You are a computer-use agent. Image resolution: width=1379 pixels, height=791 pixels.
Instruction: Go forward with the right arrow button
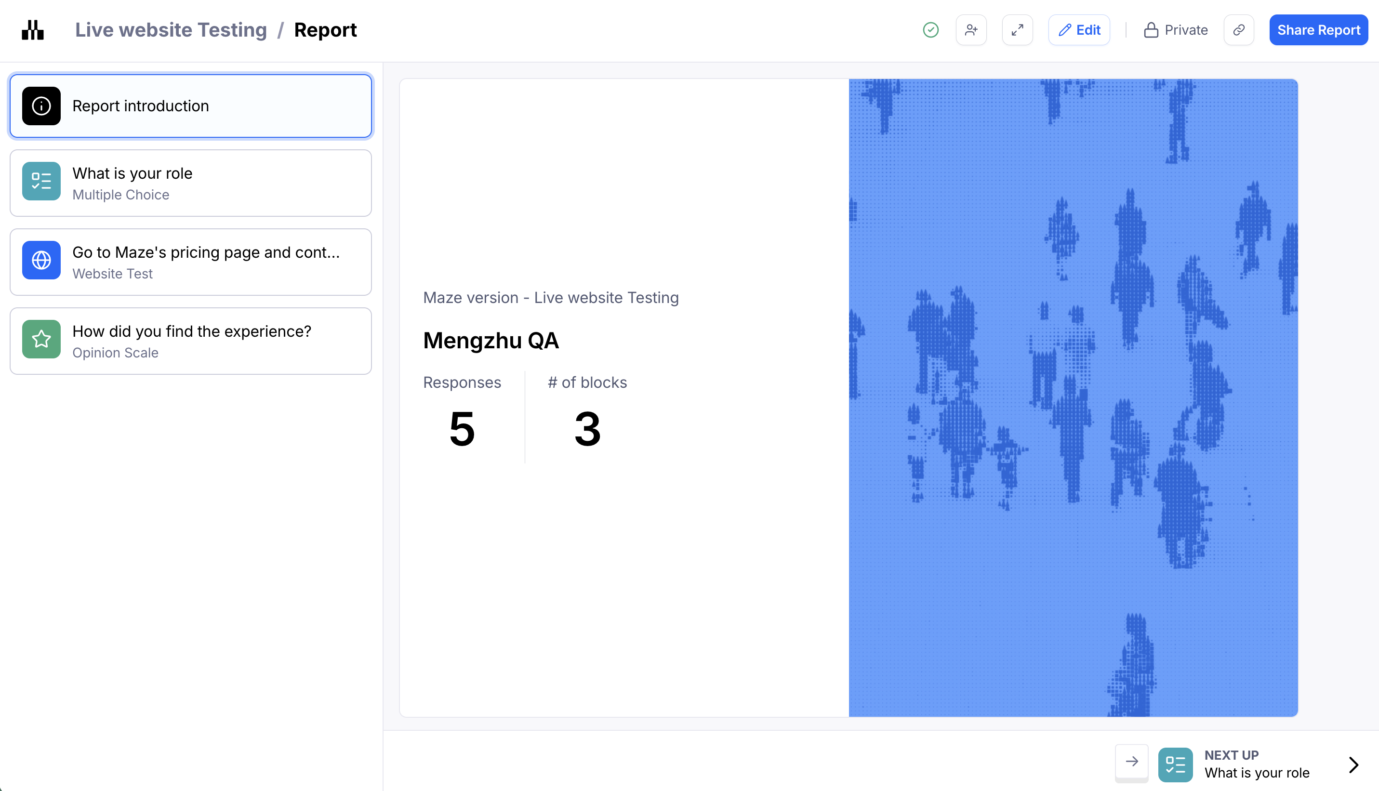tap(1132, 761)
